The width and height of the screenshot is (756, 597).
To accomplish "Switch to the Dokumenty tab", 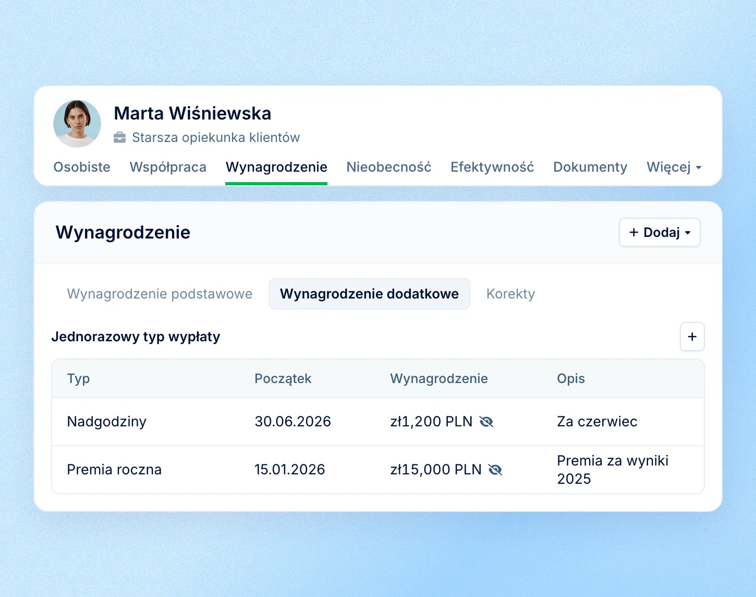I will tap(590, 167).
